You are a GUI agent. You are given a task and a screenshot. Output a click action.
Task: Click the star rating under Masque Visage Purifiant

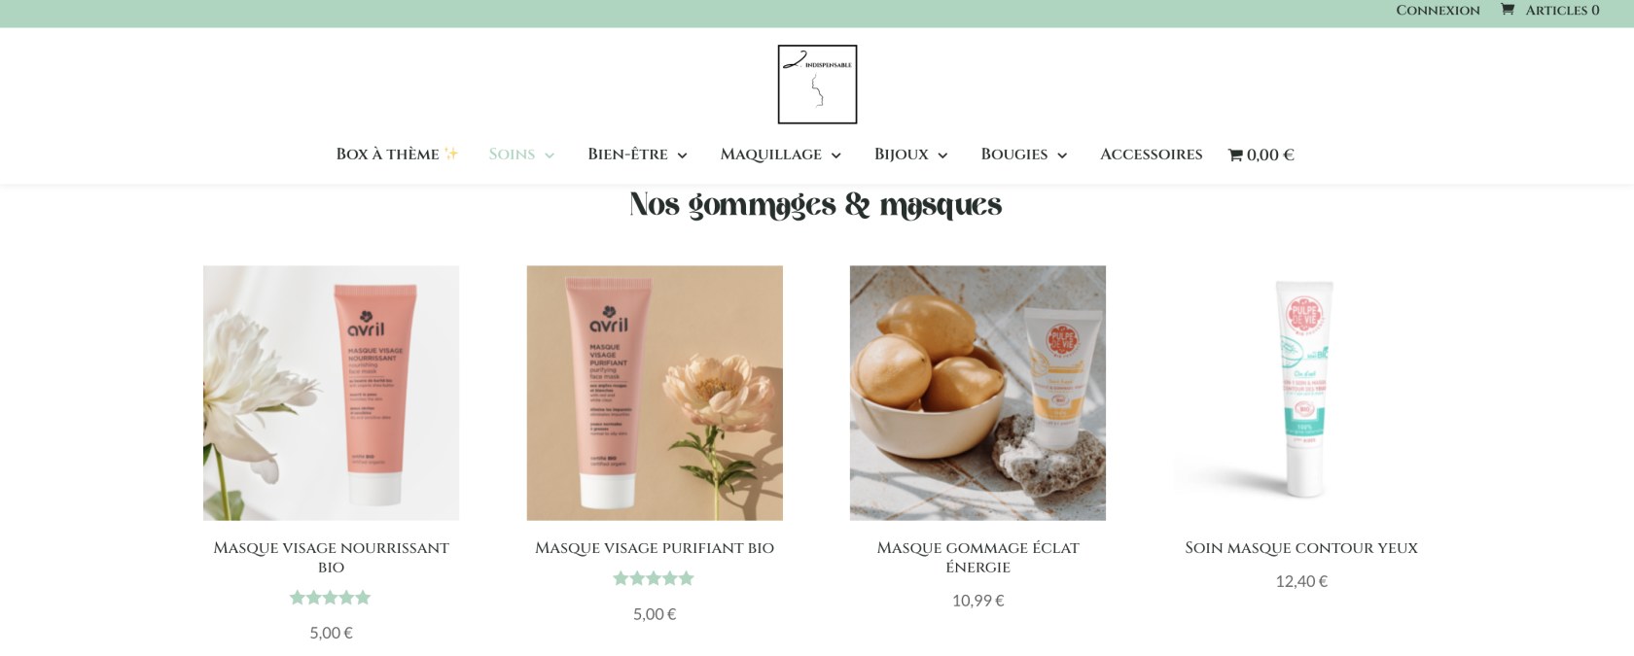654,578
